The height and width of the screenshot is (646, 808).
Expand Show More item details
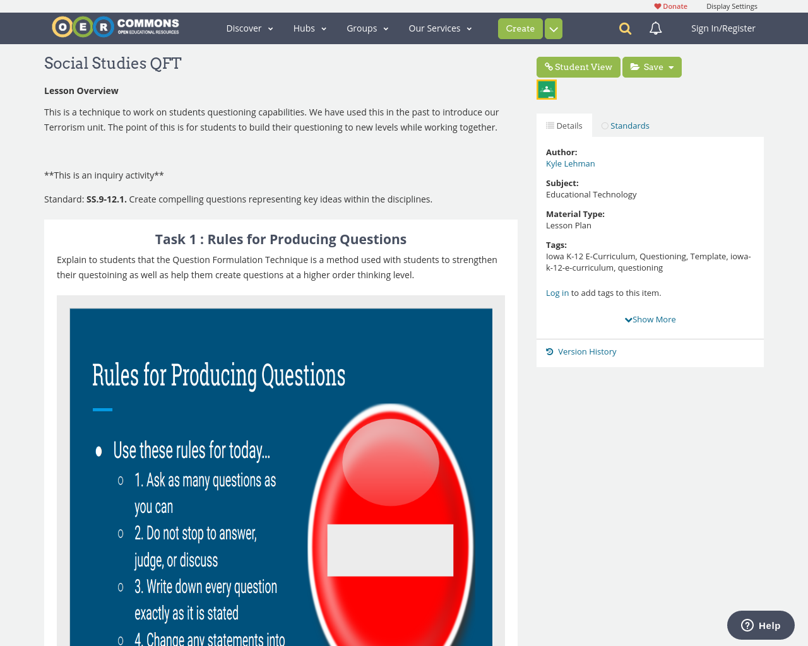pos(650,318)
